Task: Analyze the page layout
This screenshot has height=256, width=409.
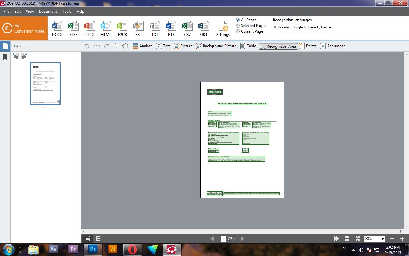Action: (x=143, y=46)
